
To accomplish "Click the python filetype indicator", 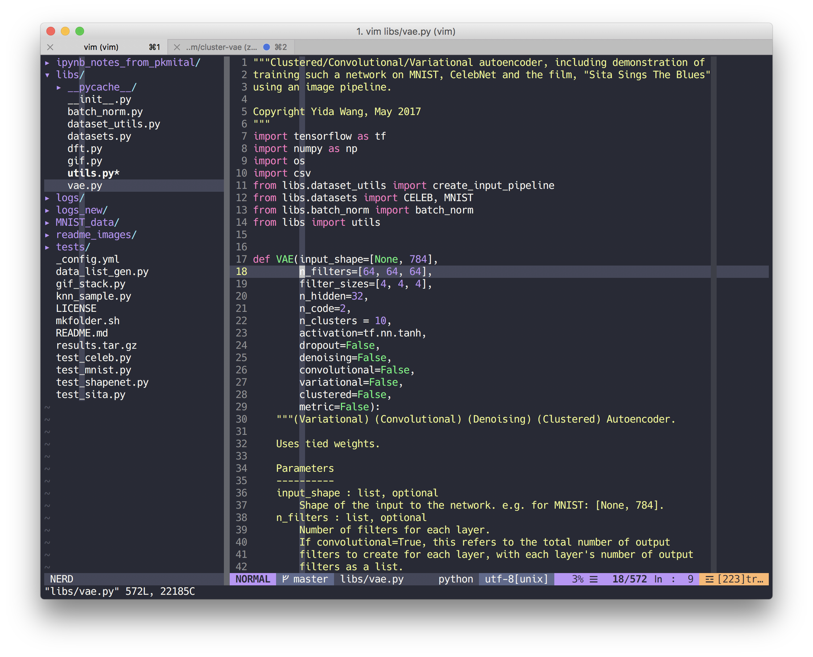I will (x=456, y=578).
